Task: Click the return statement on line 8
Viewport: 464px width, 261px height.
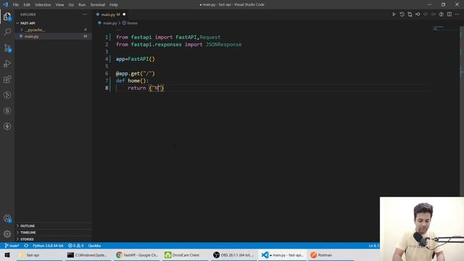Action: (x=146, y=88)
